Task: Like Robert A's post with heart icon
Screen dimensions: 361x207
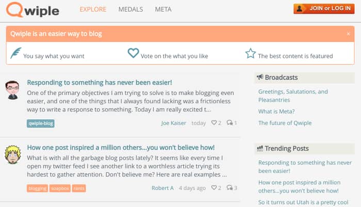Action: click(x=214, y=187)
